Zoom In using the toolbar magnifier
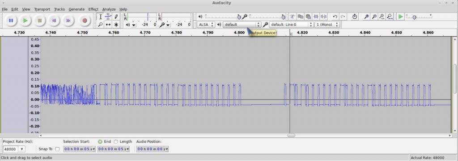Screen dimensions: 458x161 (366, 17)
